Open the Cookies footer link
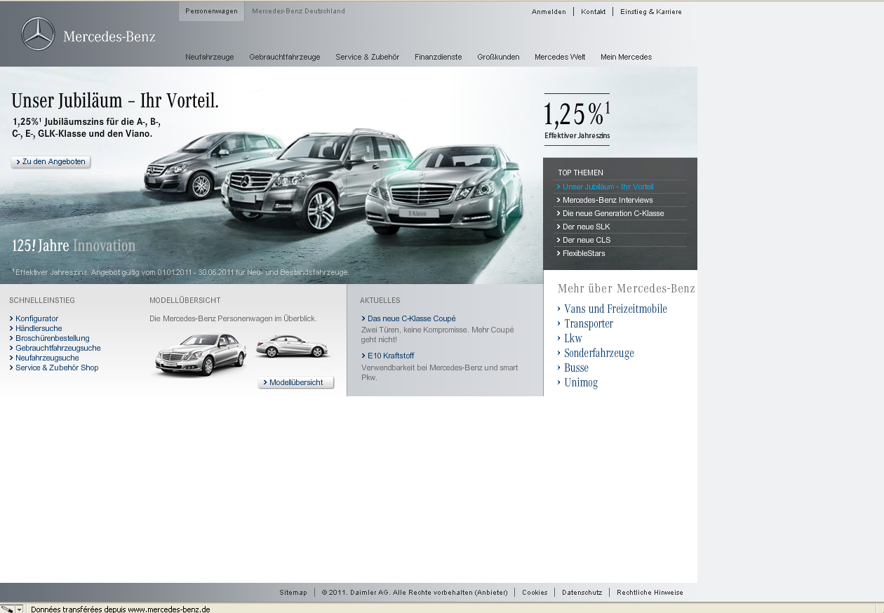884x613 pixels. pos(535,593)
